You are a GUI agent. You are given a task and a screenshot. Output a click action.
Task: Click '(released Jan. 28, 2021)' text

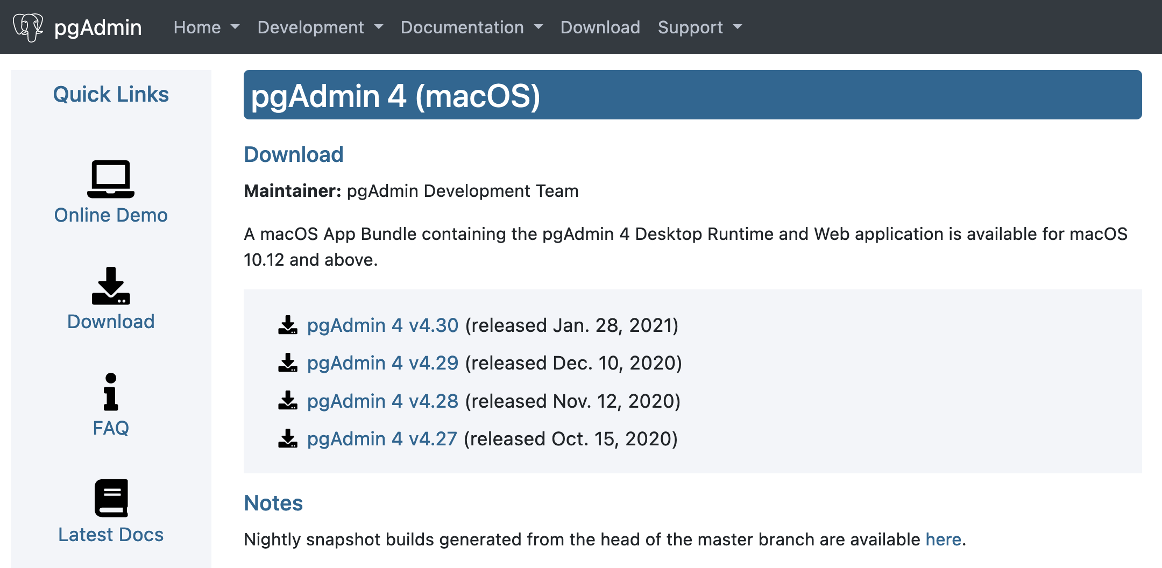[x=572, y=325]
